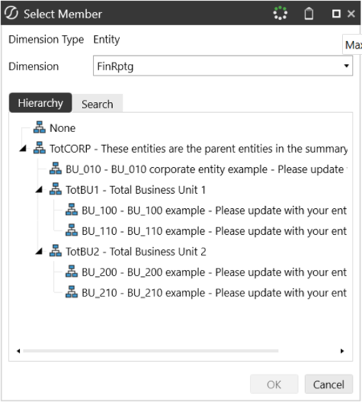This screenshot has height=402, width=362.
Task: Collapse the TotCORP tree node
Action: 24,148
